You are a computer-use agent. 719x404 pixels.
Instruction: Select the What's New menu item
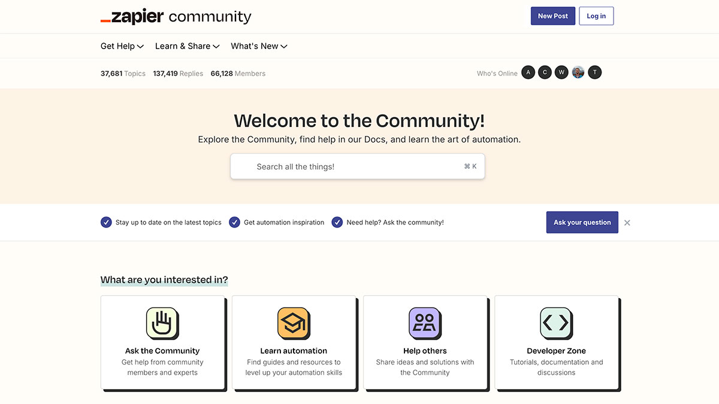pos(254,46)
